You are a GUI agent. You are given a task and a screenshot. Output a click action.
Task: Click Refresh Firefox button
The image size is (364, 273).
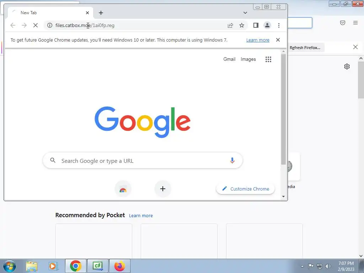305,48
